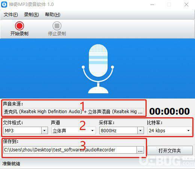Screen dimensions: 195x169
Task: Click the 打开文件夹 button
Action: 170,151
